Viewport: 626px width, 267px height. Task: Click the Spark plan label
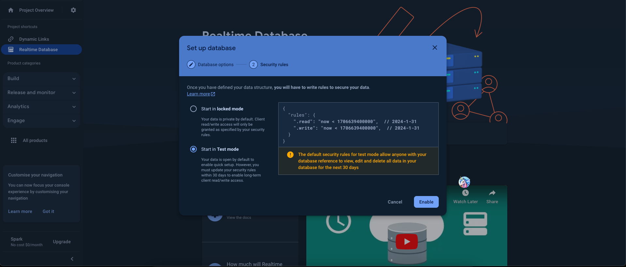(x=17, y=239)
